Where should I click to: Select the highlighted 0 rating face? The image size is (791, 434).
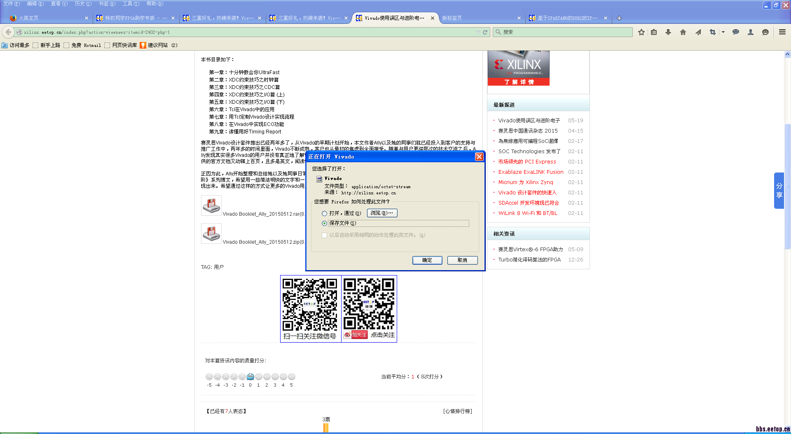coord(250,377)
